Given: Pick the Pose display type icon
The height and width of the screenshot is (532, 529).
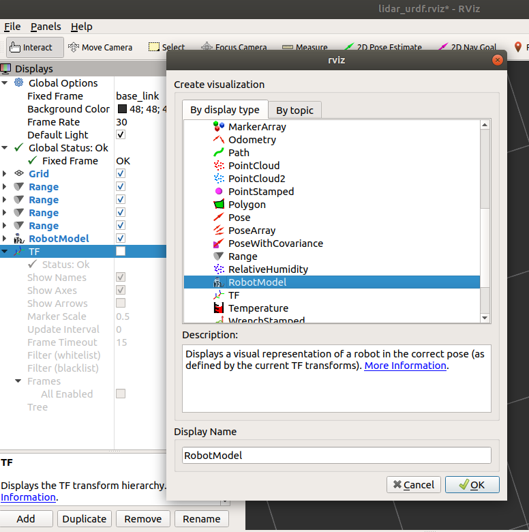Looking at the screenshot, I should pyautogui.click(x=219, y=217).
